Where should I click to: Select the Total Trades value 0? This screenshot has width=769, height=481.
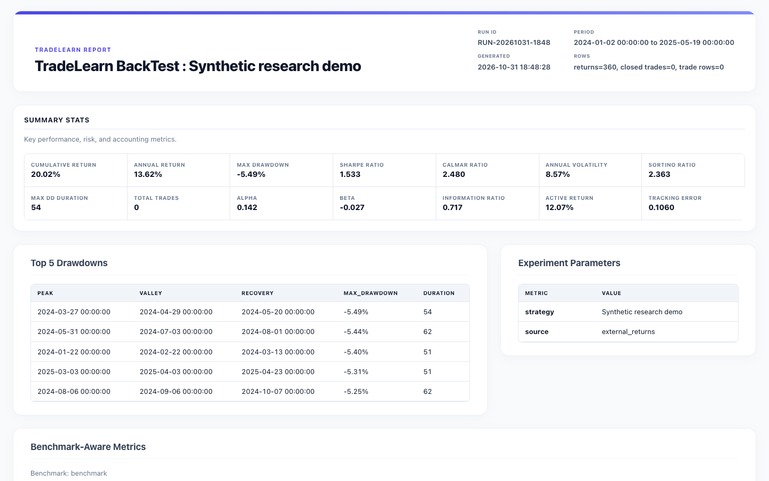pyautogui.click(x=137, y=208)
